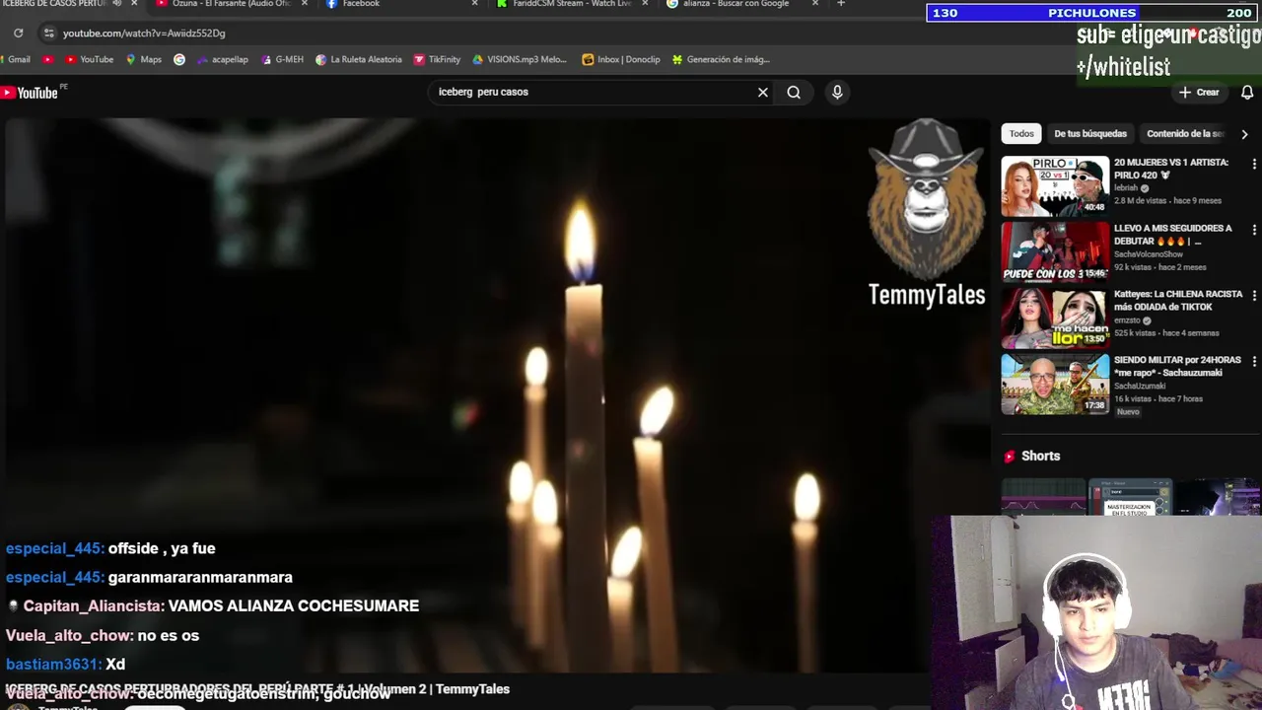Click the TemmyTales video title text

point(256,689)
